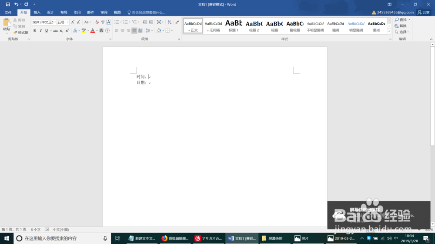Open the font name dropdown 宋体
435x244 pixels.
tap(55, 22)
